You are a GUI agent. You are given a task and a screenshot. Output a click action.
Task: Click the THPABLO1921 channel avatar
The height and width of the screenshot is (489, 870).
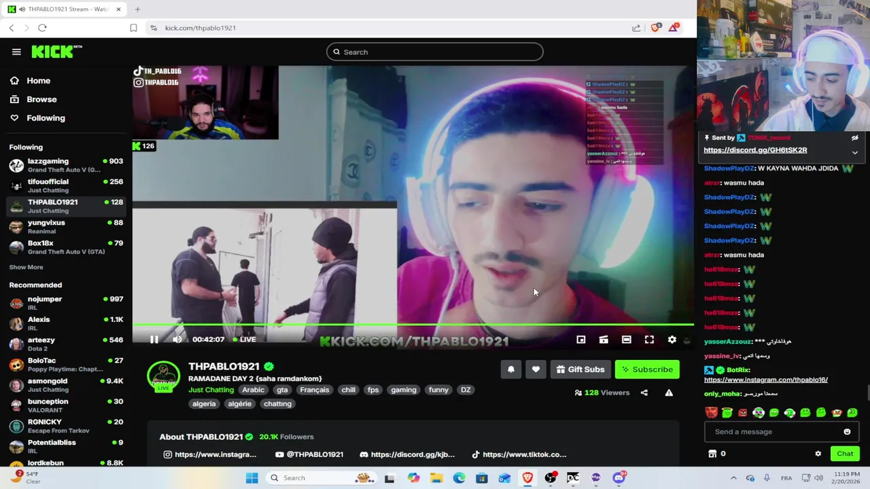coord(164,377)
